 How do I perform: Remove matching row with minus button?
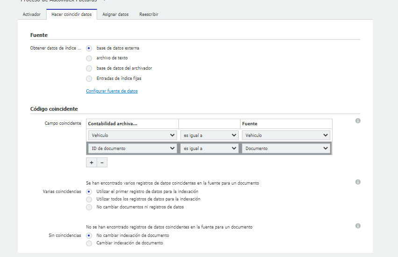pos(102,163)
